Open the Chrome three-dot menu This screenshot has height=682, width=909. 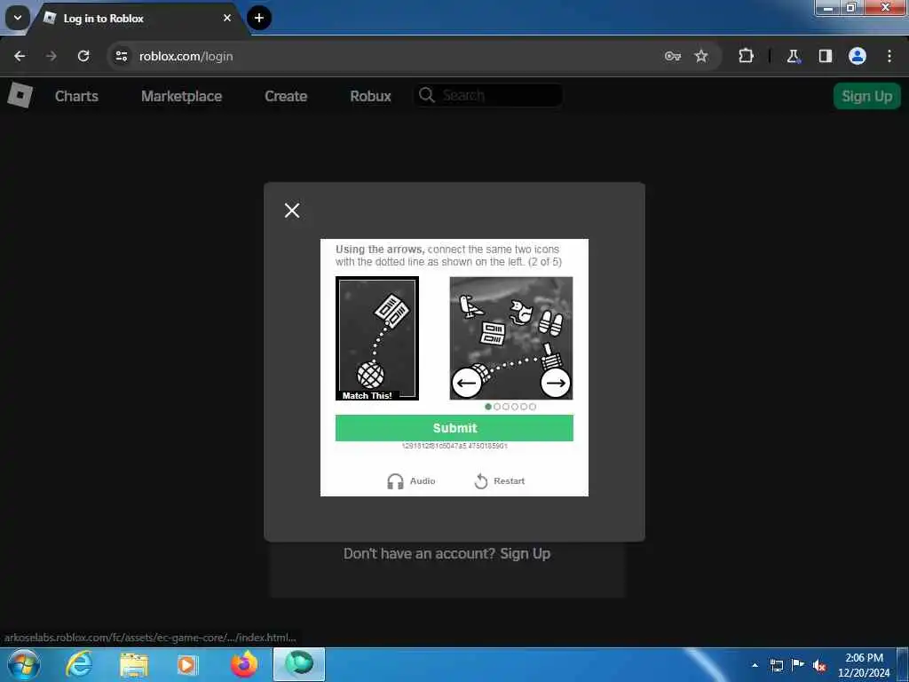[889, 56]
